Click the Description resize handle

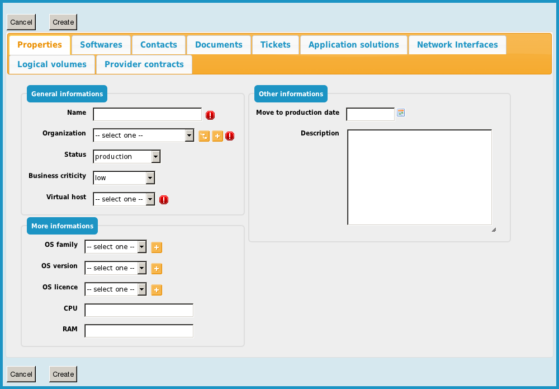click(494, 229)
